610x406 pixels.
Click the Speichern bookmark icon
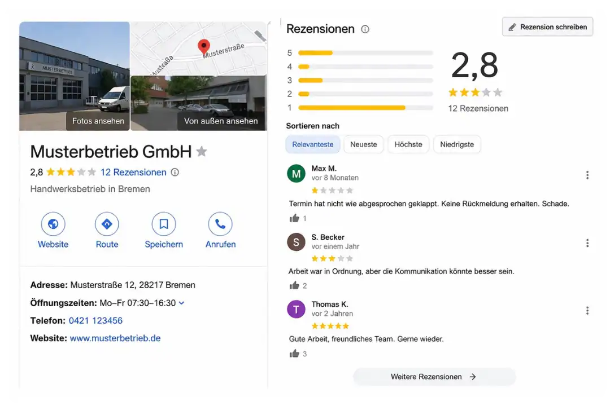click(164, 224)
